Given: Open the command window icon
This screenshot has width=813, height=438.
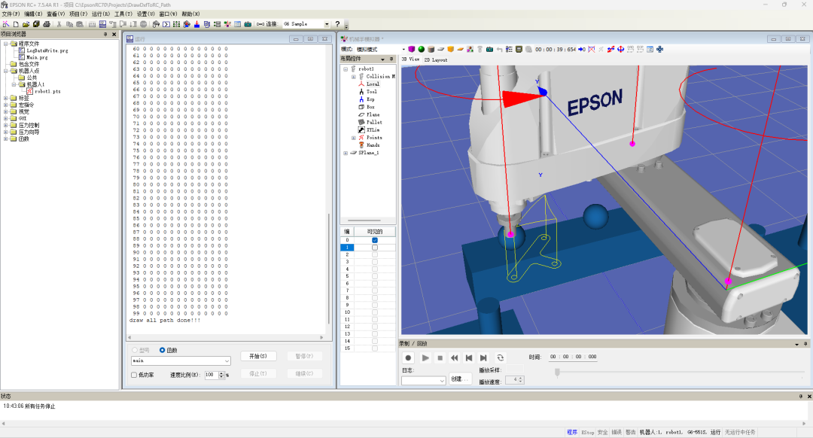Looking at the screenshot, I should tap(166, 24).
